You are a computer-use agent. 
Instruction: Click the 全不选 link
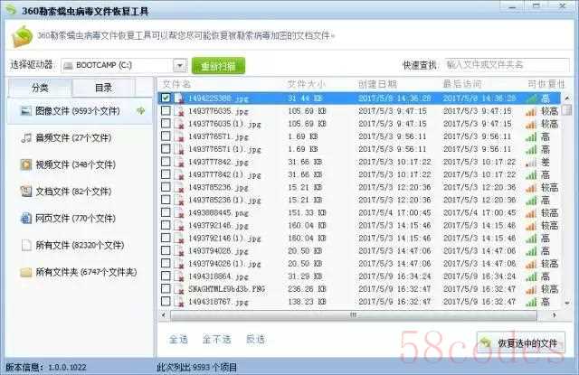[217, 339]
